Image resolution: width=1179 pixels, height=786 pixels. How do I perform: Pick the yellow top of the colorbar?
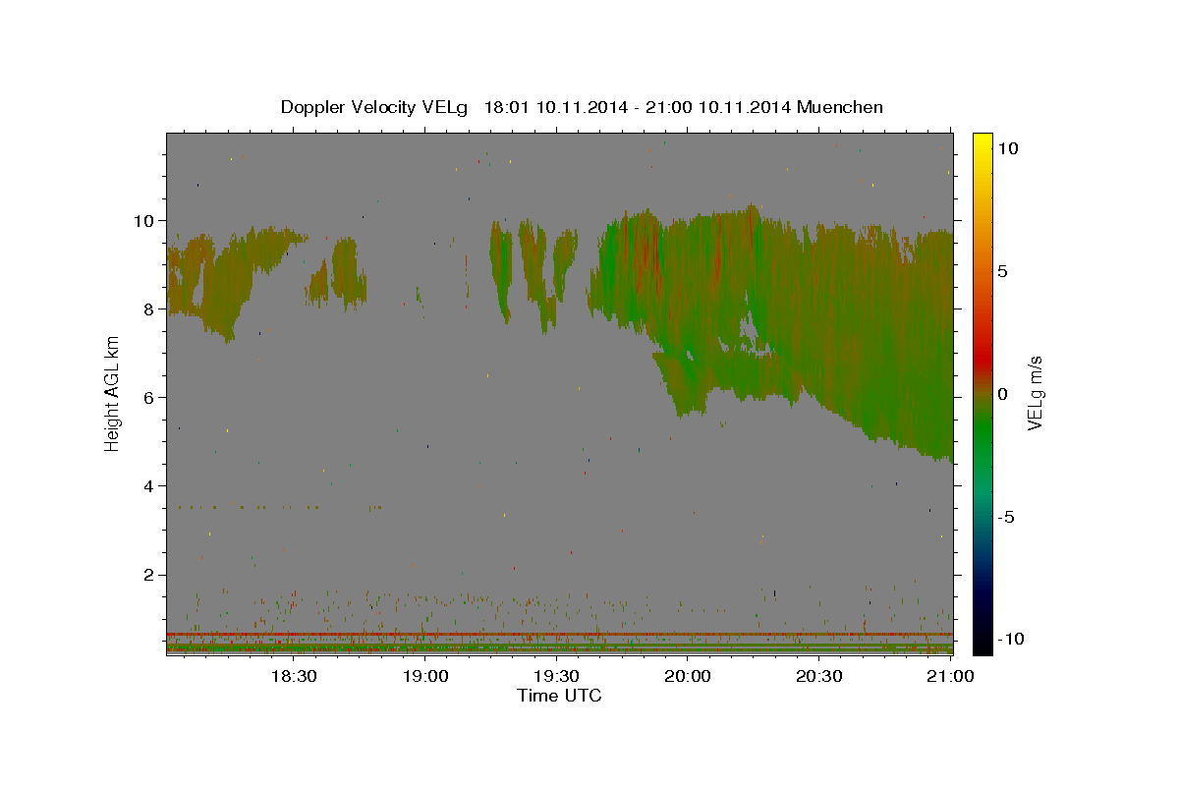tap(982, 140)
